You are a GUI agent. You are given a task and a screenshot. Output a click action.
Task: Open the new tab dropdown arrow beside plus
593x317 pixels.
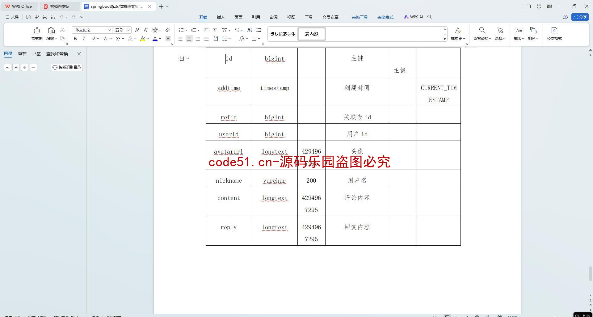pos(167,6)
